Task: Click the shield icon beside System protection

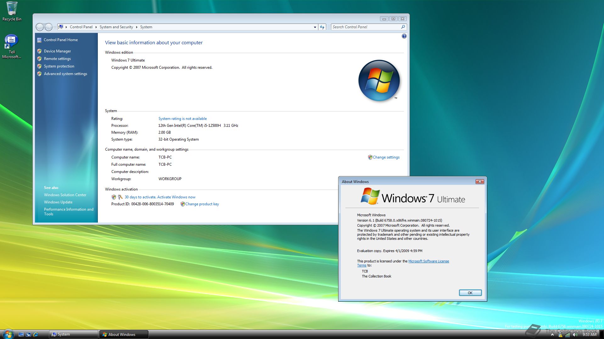Action: pyautogui.click(x=39, y=66)
